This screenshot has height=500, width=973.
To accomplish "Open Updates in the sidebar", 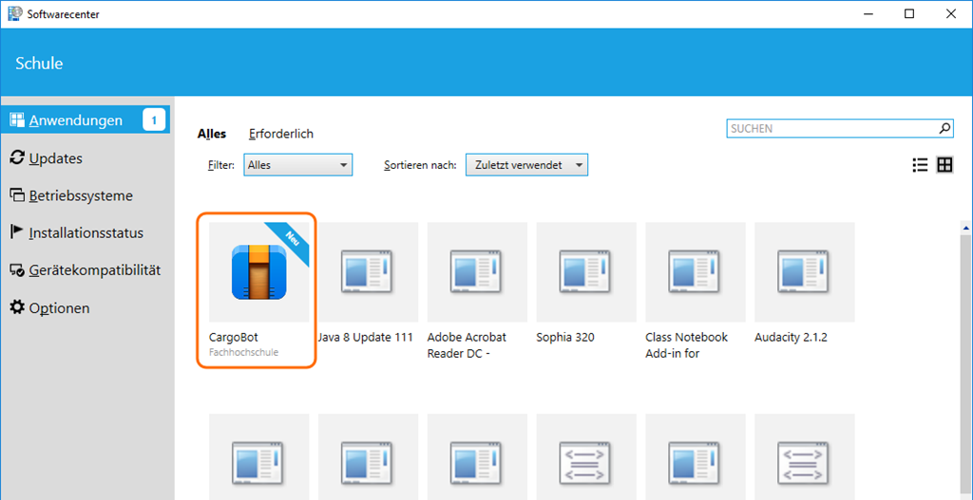I will [x=55, y=158].
